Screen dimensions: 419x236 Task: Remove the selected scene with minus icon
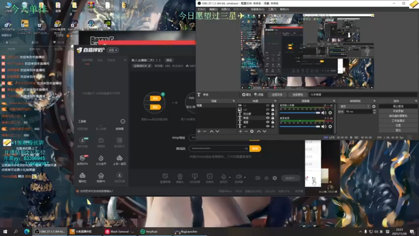tap(205, 132)
